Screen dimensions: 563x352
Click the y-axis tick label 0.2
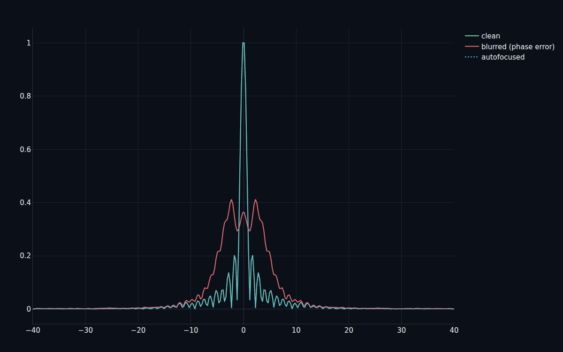(25, 256)
